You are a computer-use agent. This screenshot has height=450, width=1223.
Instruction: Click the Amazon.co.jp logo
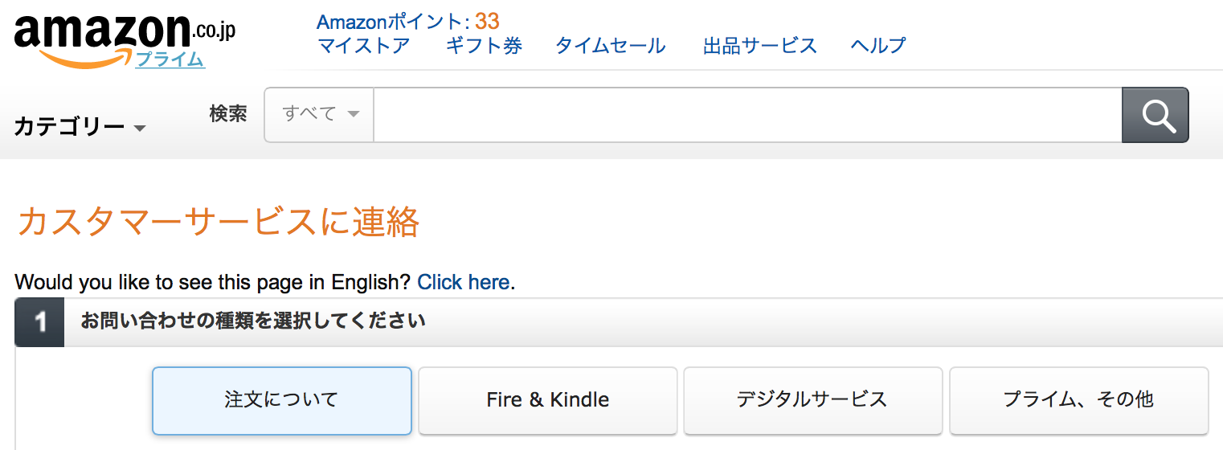pos(125,38)
